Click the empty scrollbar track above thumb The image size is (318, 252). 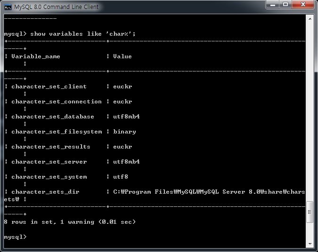pyautogui.click(x=310, y=111)
